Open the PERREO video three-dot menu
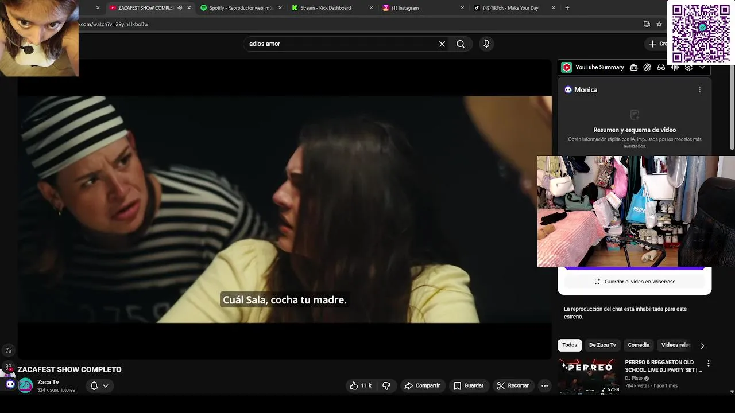 tap(708, 363)
